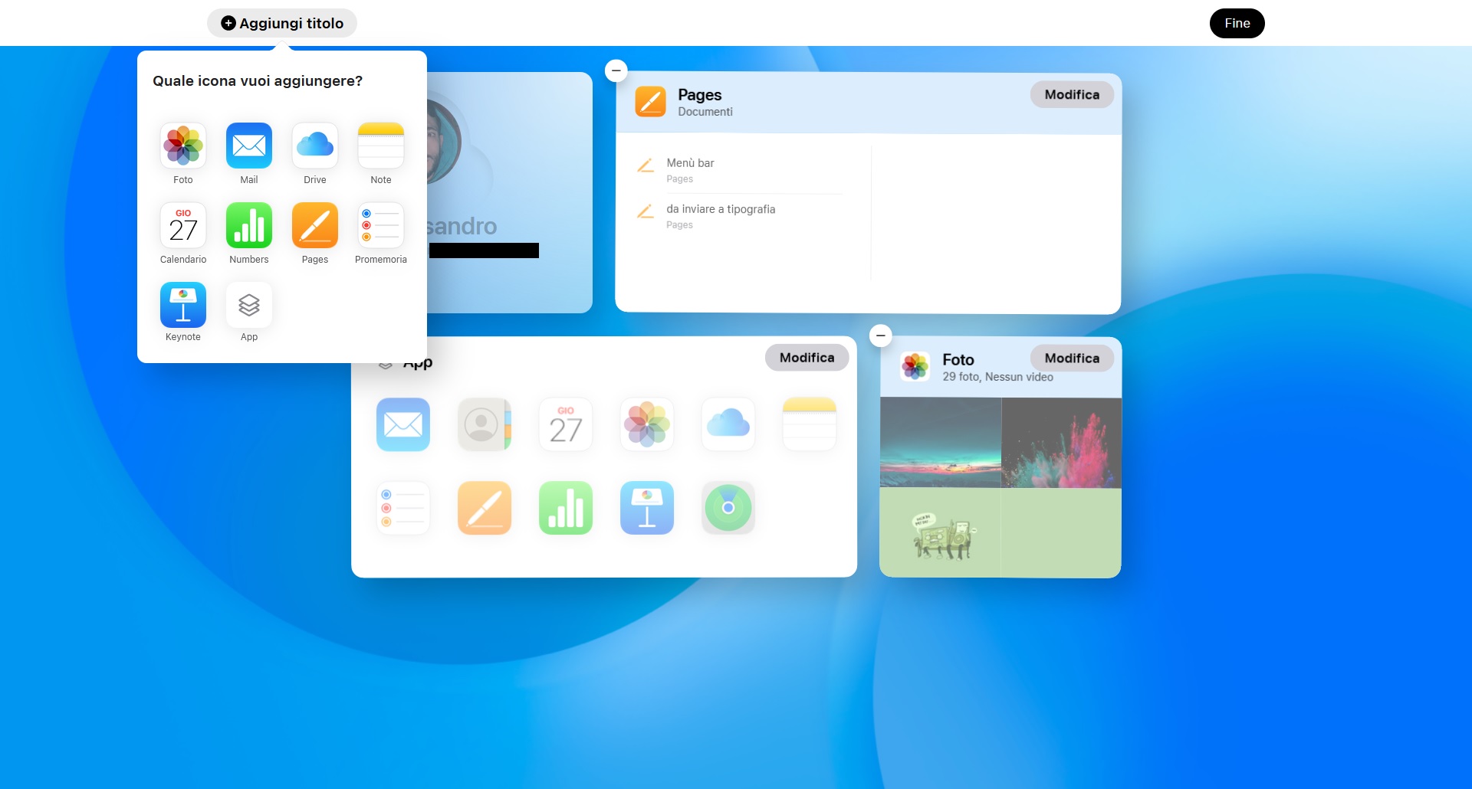Select the Note icon in popup
This screenshot has width=1472, height=789.
click(x=381, y=146)
